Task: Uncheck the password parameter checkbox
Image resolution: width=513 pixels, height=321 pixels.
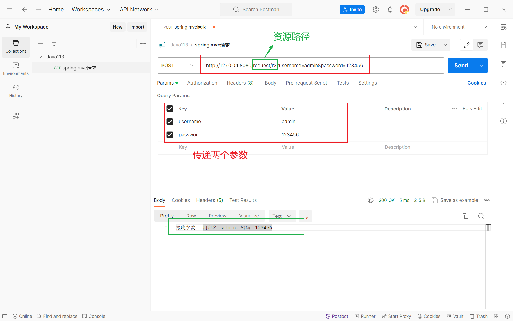Action: (x=170, y=135)
